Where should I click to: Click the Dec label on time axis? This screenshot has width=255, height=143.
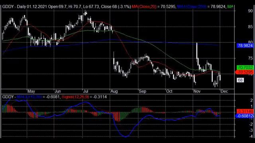coord(224,91)
